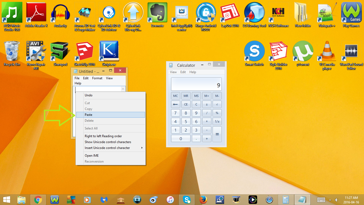
Task: Launch μTorrent from the desktop
Action: coord(302,51)
